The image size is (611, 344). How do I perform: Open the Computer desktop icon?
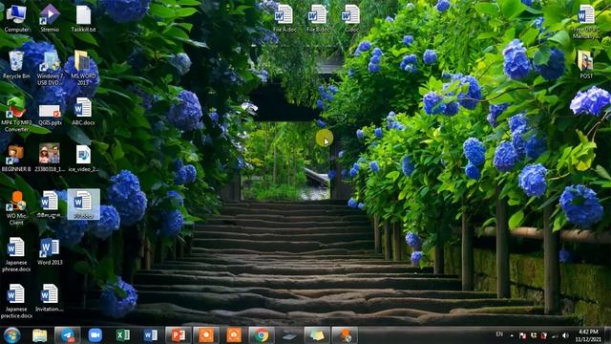16,18
